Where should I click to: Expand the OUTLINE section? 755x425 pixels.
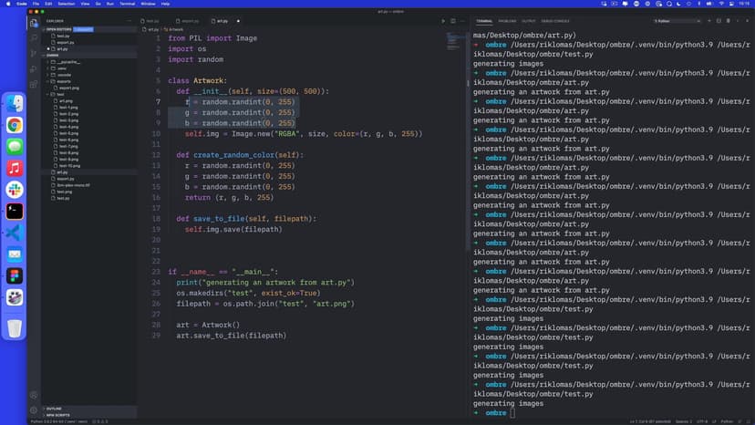[x=54, y=409]
